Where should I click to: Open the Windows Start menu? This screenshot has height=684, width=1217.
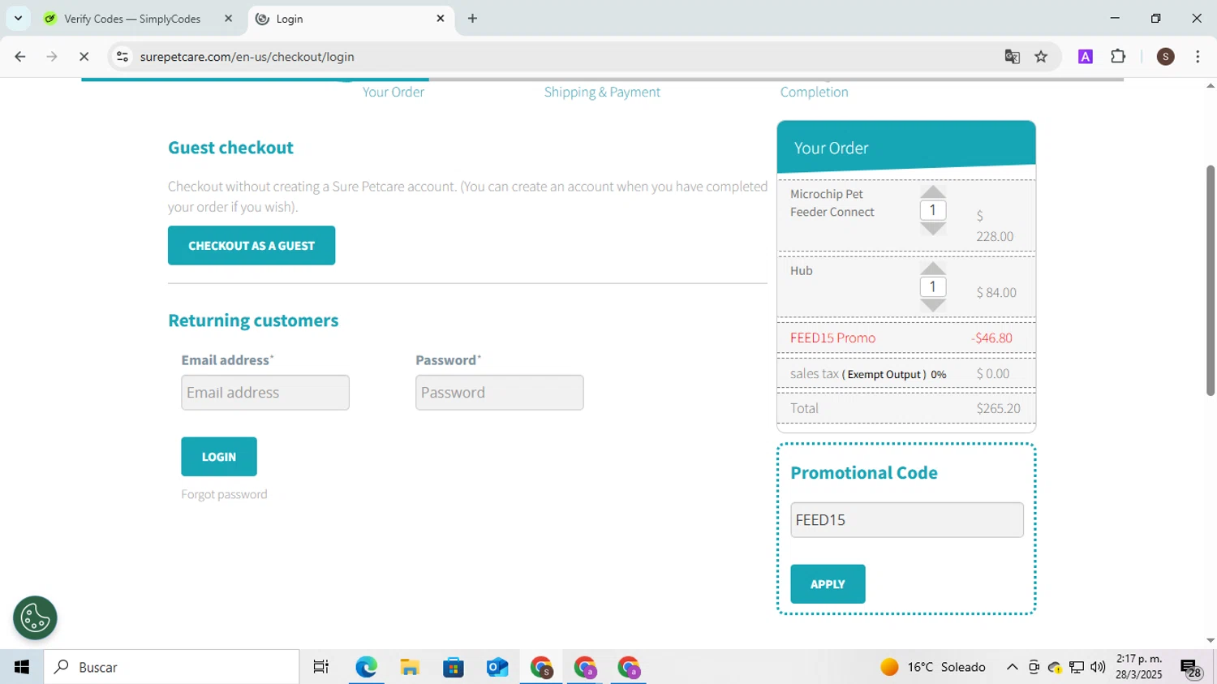pyautogui.click(x=22, y=667)
